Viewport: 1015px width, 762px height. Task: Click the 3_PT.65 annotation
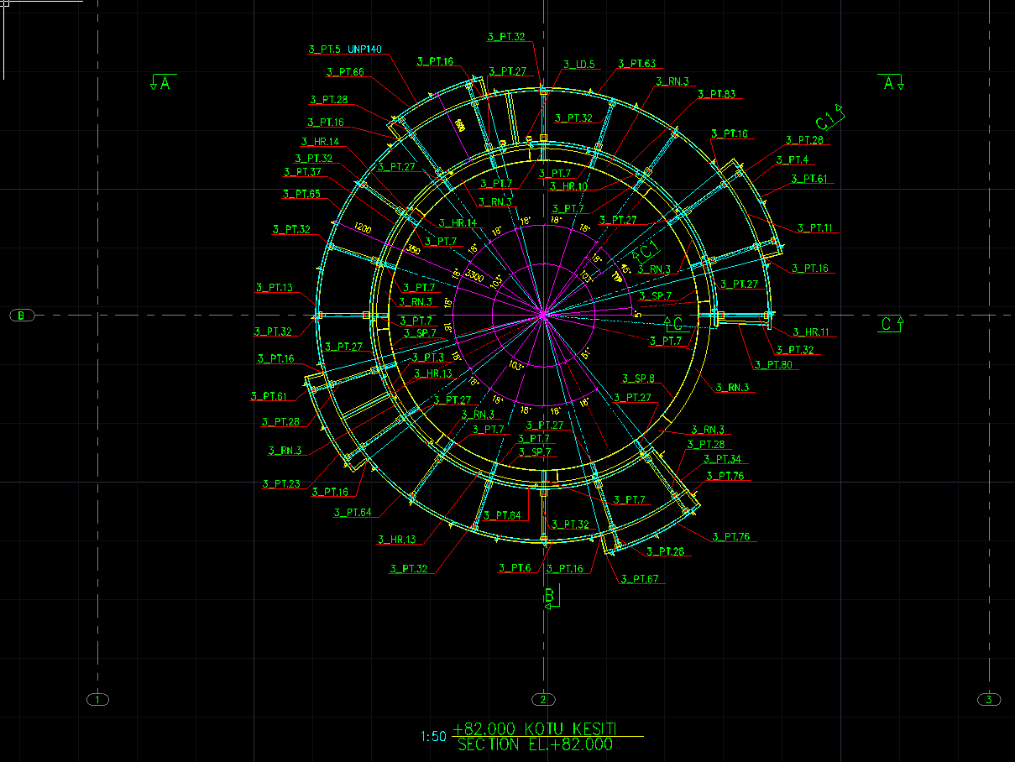[301, 194]
